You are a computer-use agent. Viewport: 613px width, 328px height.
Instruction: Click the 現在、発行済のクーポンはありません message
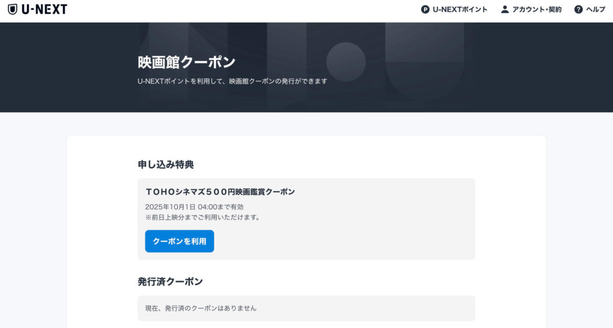201,308
